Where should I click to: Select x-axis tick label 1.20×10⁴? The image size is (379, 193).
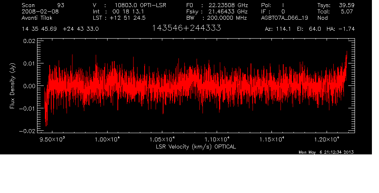coord(327,139)
